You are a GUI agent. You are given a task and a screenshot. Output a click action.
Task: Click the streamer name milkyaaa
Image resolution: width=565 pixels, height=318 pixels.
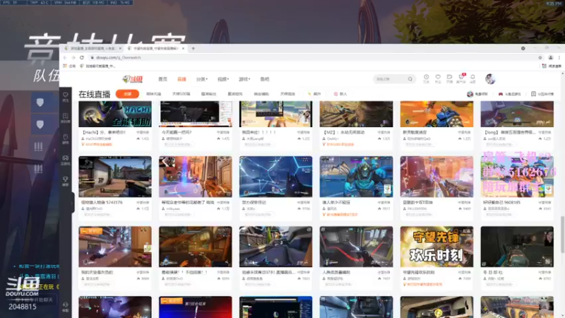pyautogui.click(x=173, y=208)
